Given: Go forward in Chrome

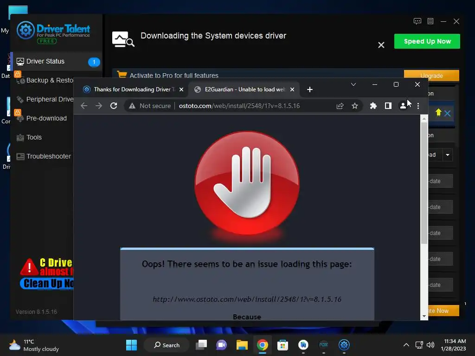Looking at the screenshot, I should pos(99,106).
